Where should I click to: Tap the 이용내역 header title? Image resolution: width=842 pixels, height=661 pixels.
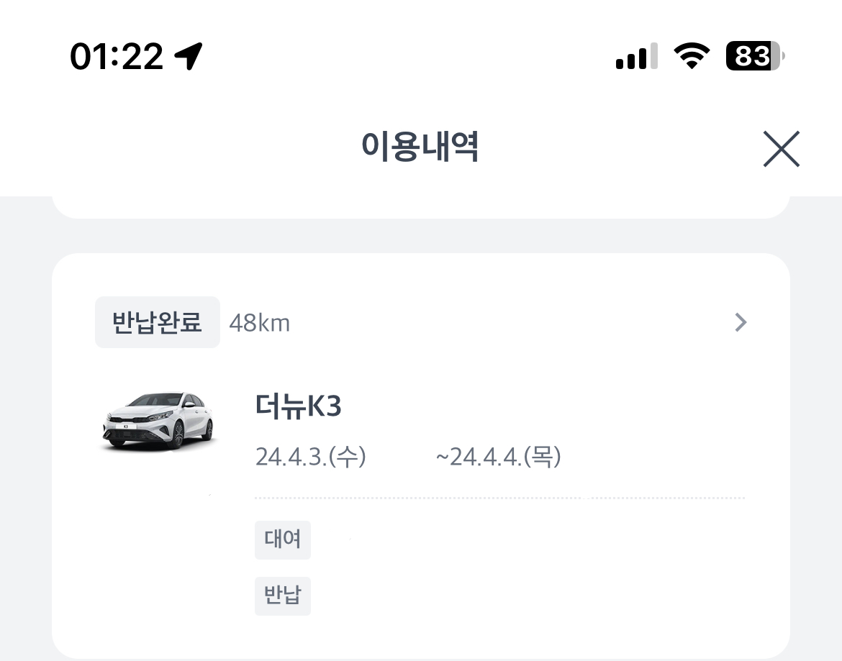[420, 147]
